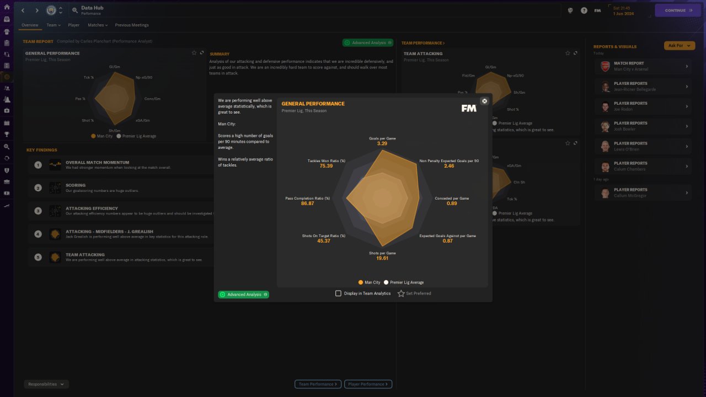706x397 pixels.
Task: Open the Responsibilities dropdown
Action: click(46, 384)
